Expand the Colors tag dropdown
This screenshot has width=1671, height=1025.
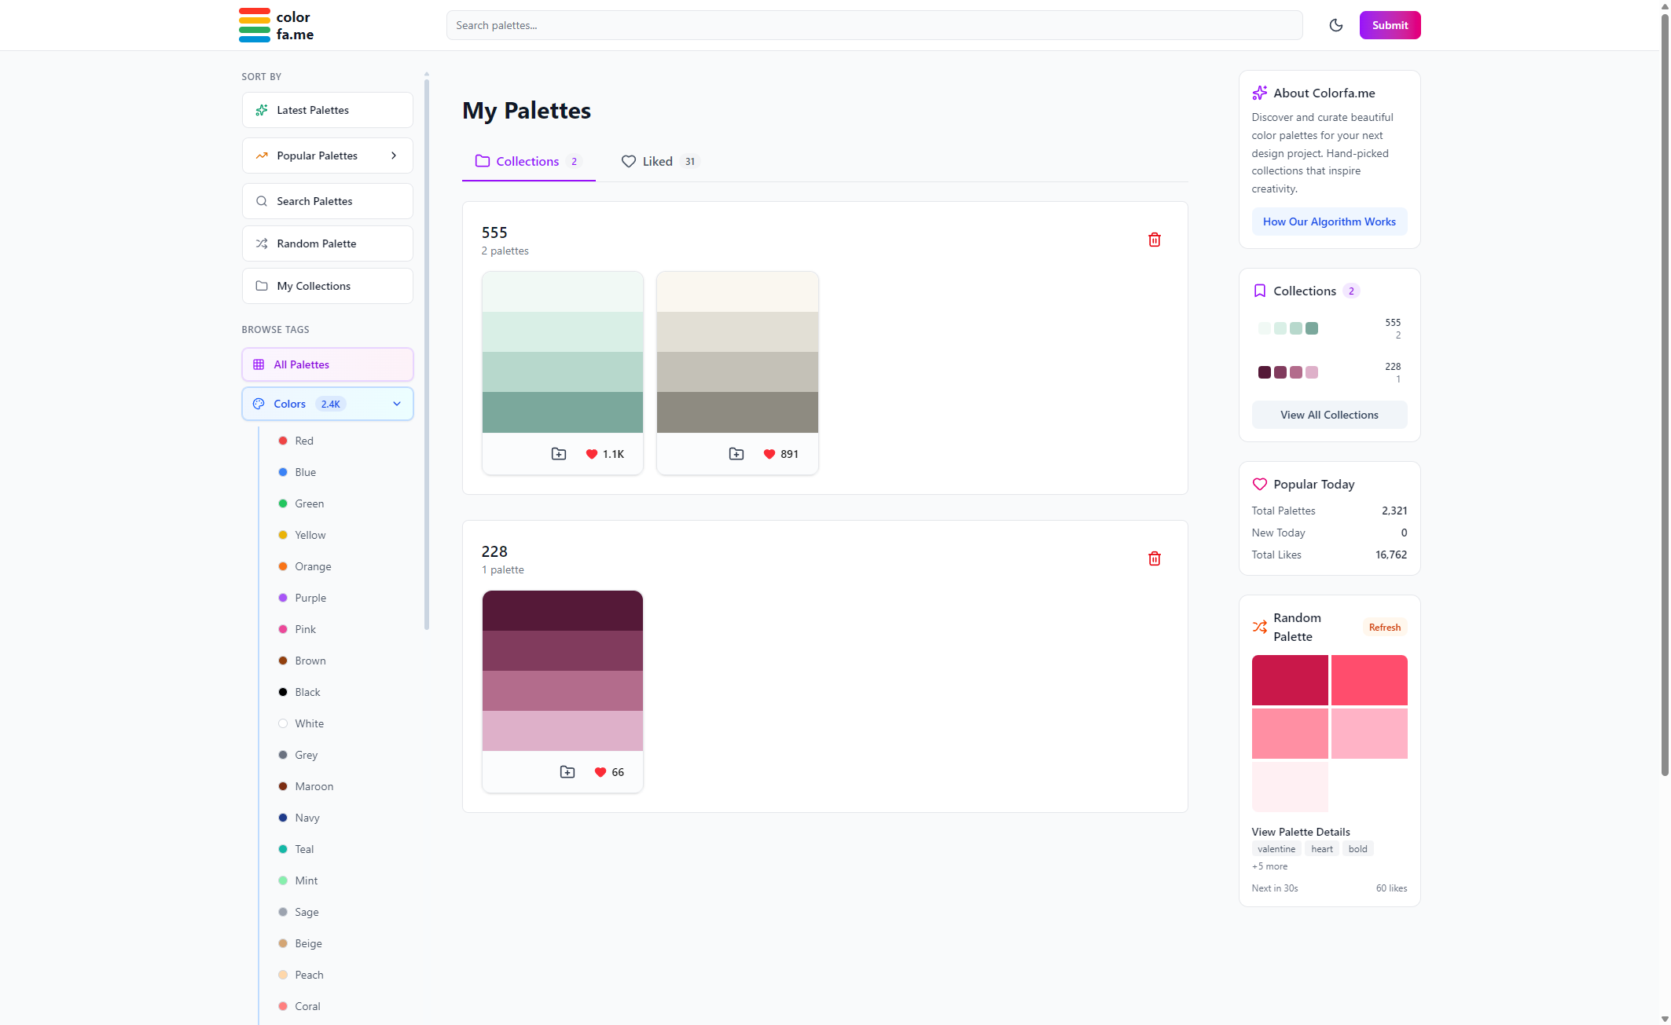coord(396,403)
